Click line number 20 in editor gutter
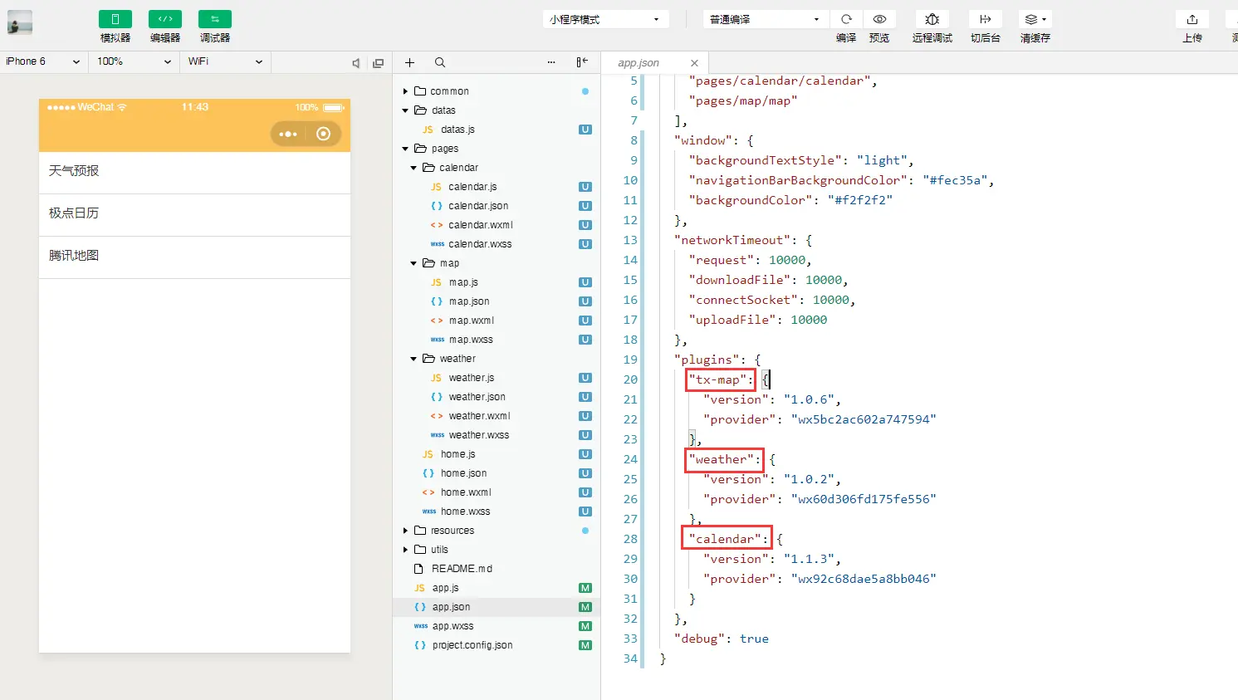1238x700 pixels. coord(630,379)
